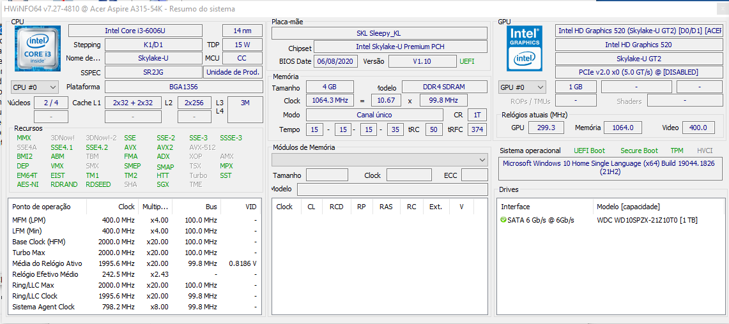Click the Turbo Max row
Screen dimensions: 729x324
point(134,253)
